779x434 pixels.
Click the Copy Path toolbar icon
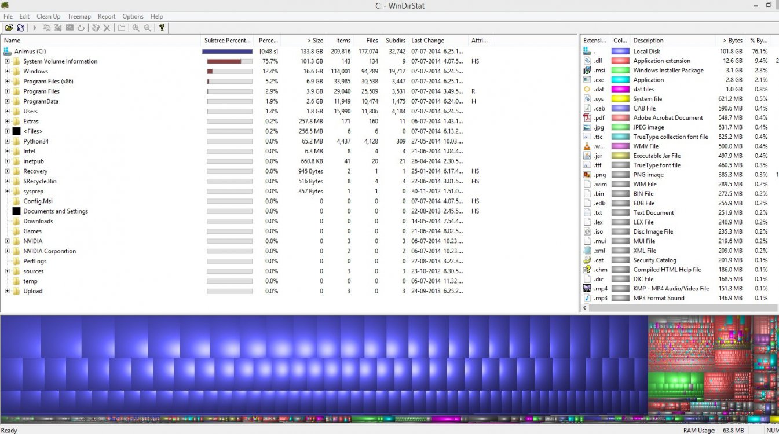pos(46,28)
